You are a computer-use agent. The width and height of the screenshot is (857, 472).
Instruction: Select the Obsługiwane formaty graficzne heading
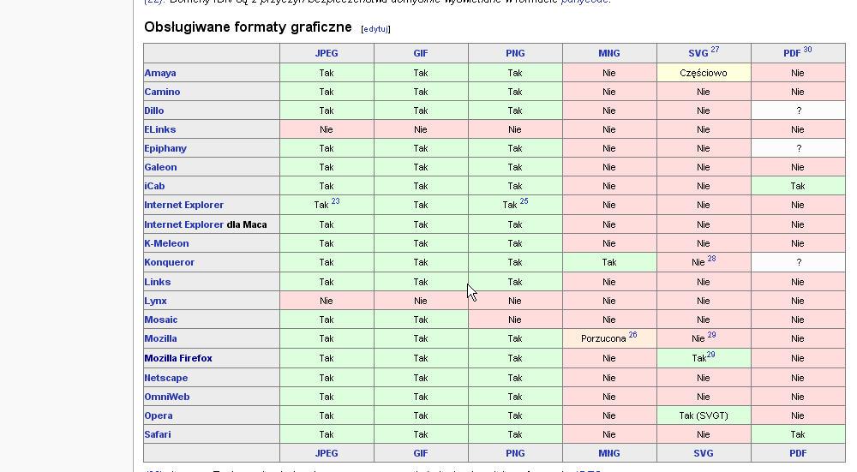(248, 27)
